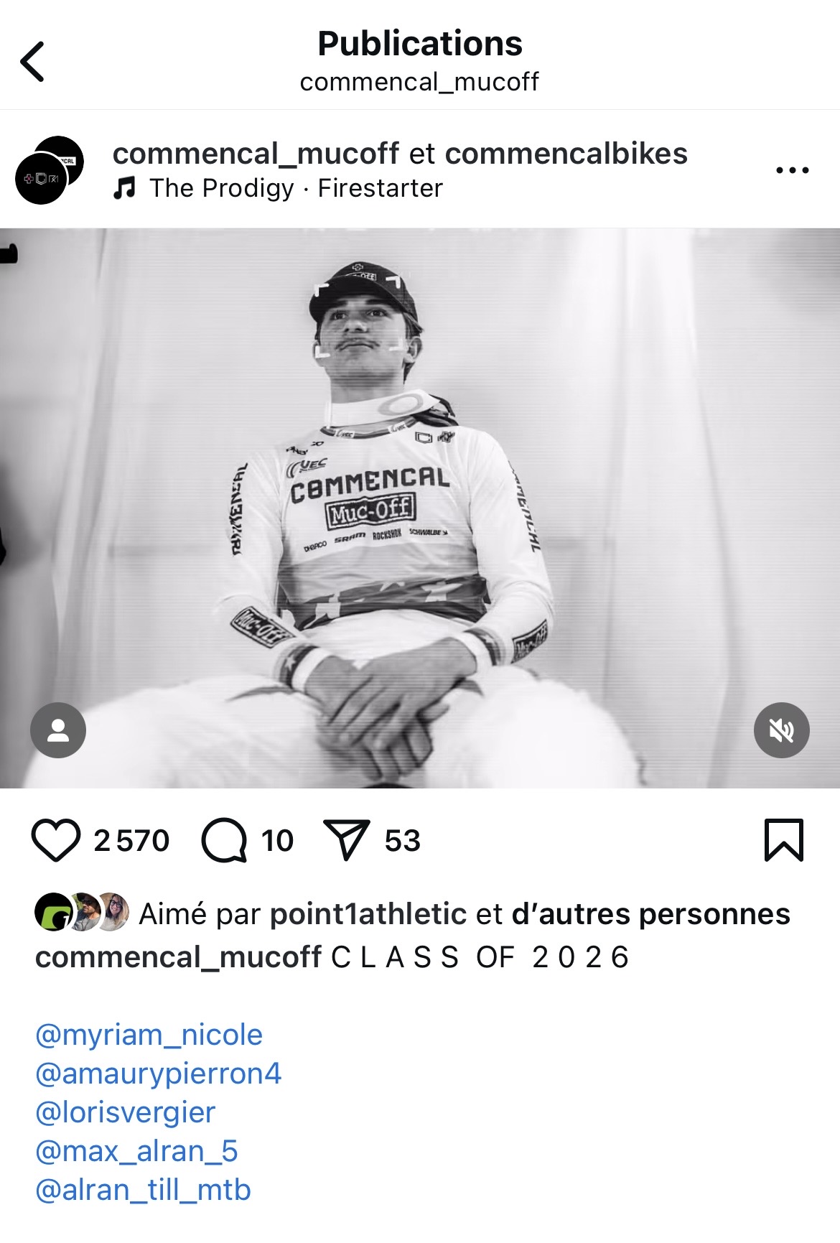Show tagged people via person icon
The image size is (840, 1243).
click(x=58, y=730)
